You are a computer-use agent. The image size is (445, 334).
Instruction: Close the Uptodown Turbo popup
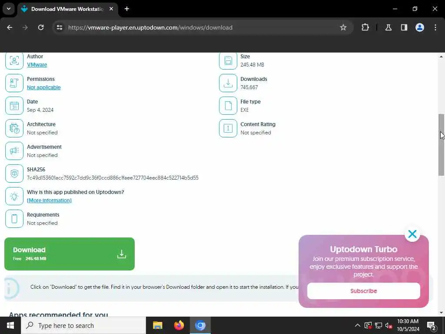tap(412, 234)
